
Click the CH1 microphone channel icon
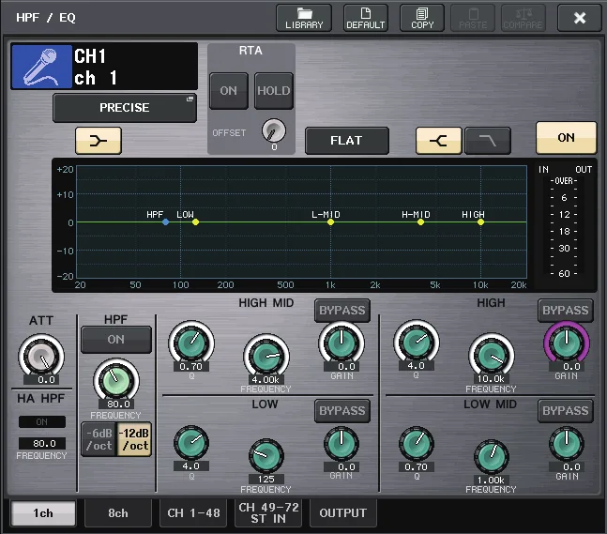click(42, 67)
